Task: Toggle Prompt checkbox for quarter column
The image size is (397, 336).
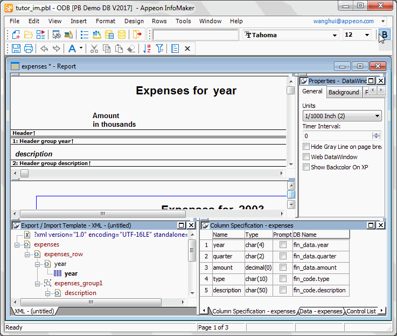Action: click(283, 256)
